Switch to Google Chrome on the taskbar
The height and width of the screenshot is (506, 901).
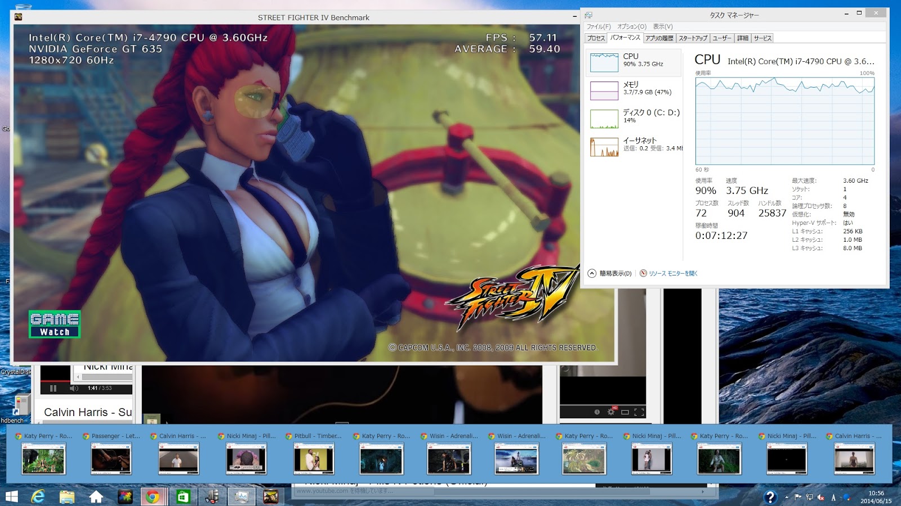point(153,496)
